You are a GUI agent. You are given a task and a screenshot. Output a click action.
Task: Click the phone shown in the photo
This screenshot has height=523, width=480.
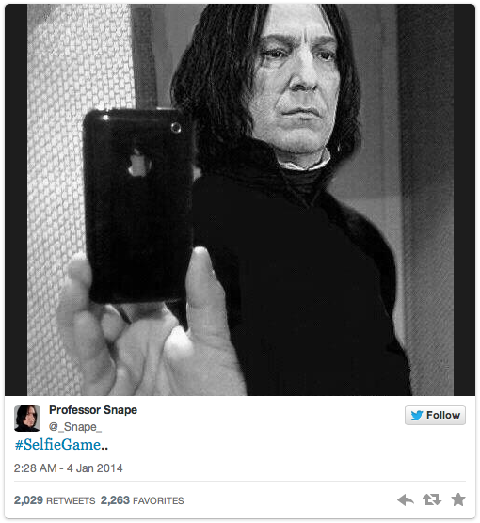(x=138, y=205)
